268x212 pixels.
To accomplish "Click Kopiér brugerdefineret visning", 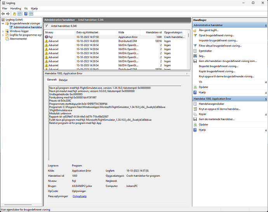I will point(217,71).
